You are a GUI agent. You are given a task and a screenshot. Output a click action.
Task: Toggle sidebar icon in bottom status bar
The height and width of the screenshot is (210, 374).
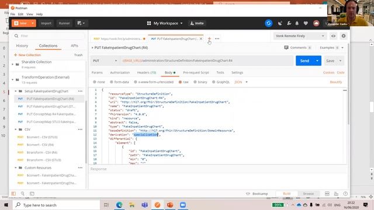[x=13, y=194]
